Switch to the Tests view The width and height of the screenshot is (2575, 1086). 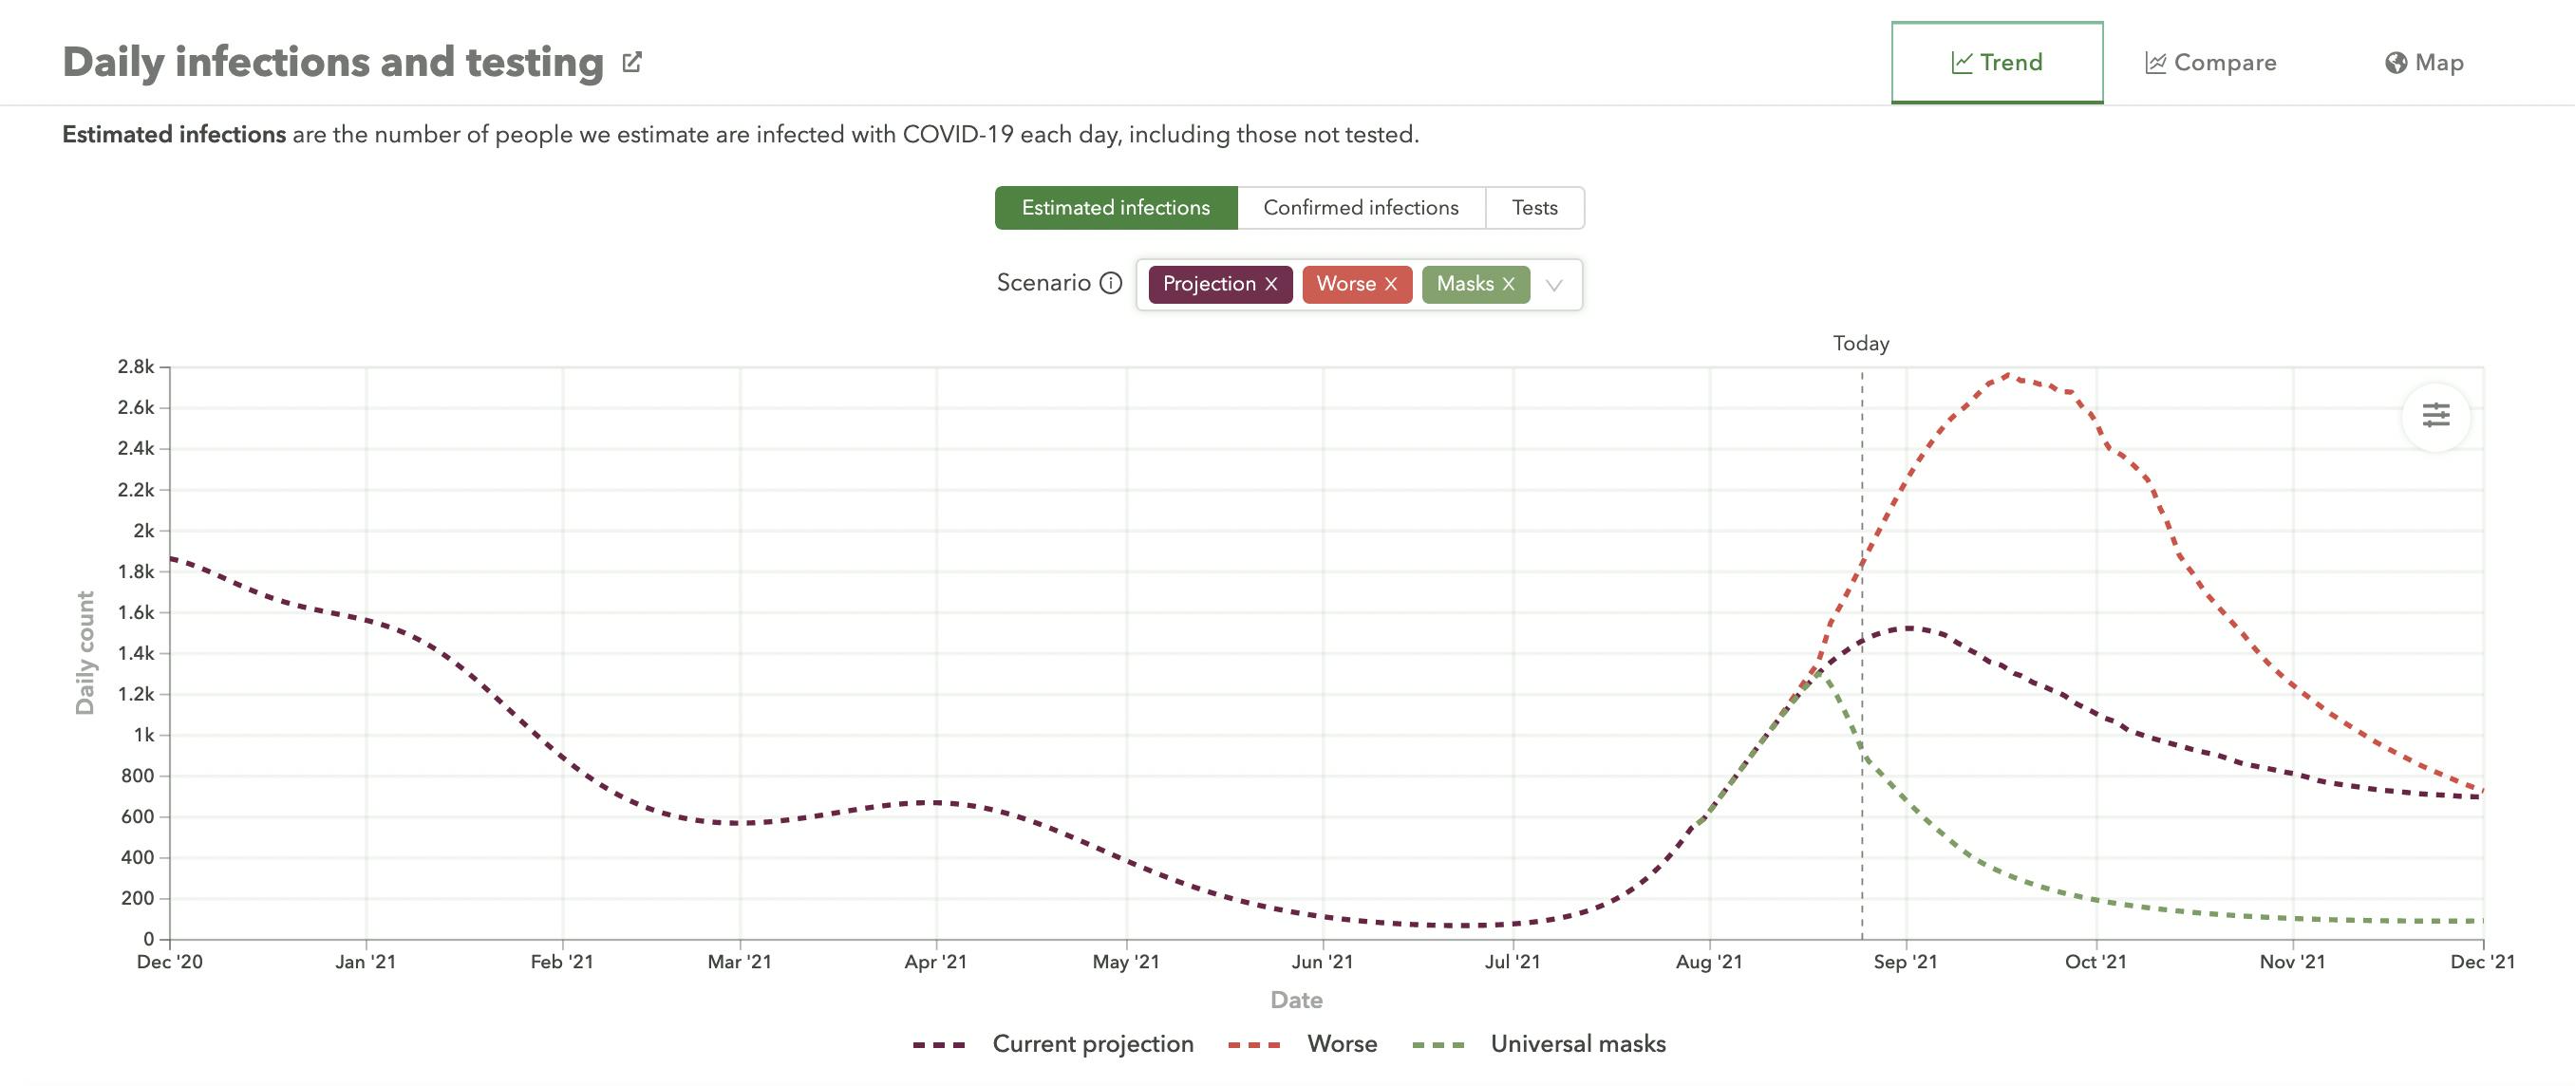point(1534,208)
